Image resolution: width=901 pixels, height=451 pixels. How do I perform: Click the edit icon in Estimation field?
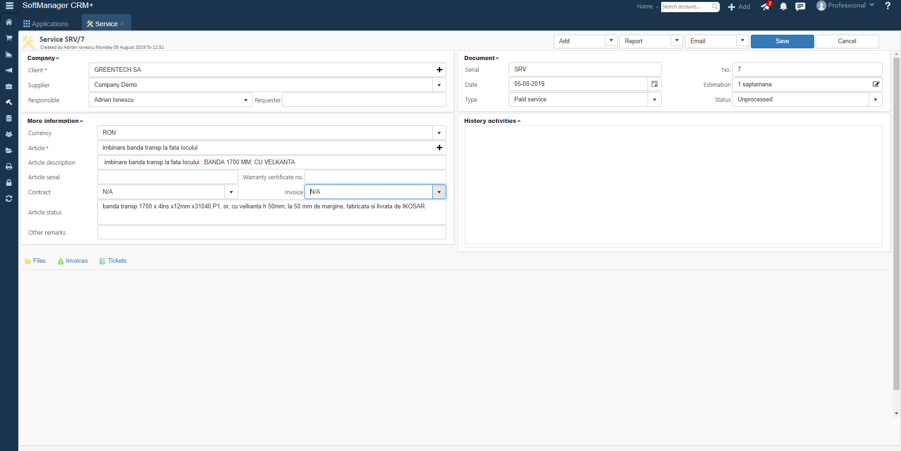tap(876, 84)
